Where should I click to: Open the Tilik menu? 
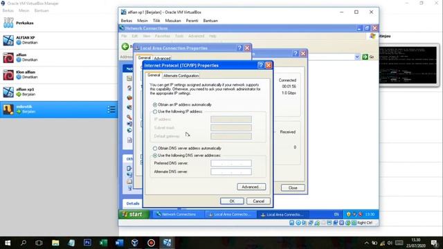156,21
